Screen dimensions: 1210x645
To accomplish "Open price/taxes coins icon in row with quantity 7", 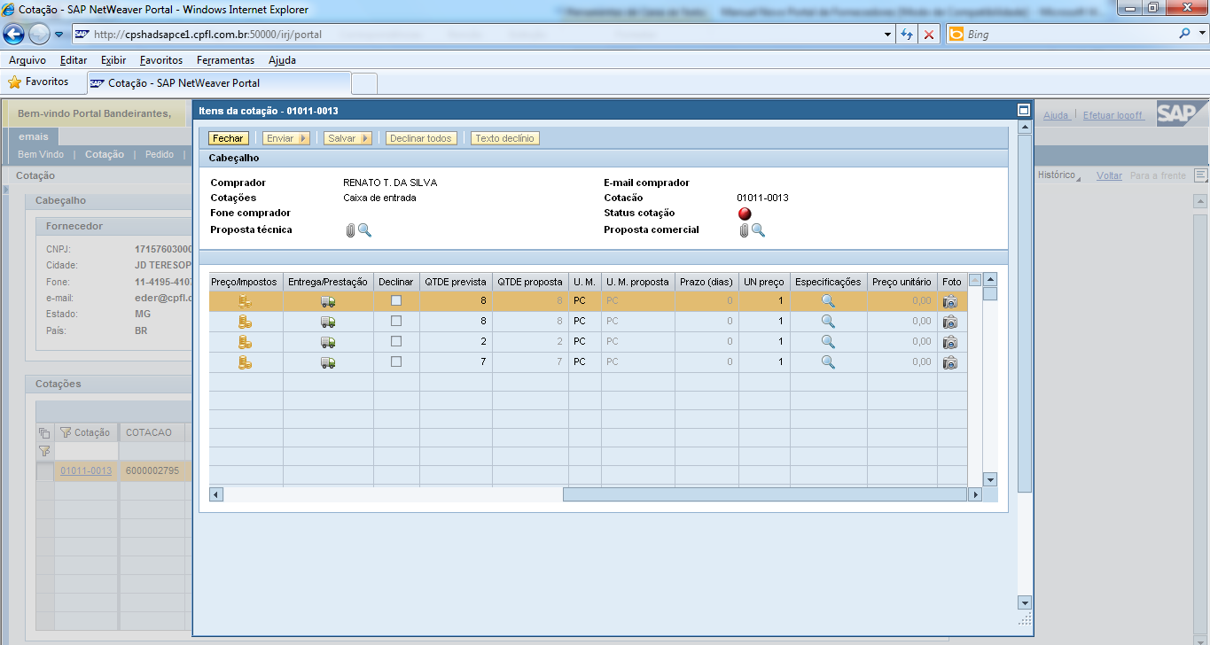I will pos(246,362).
